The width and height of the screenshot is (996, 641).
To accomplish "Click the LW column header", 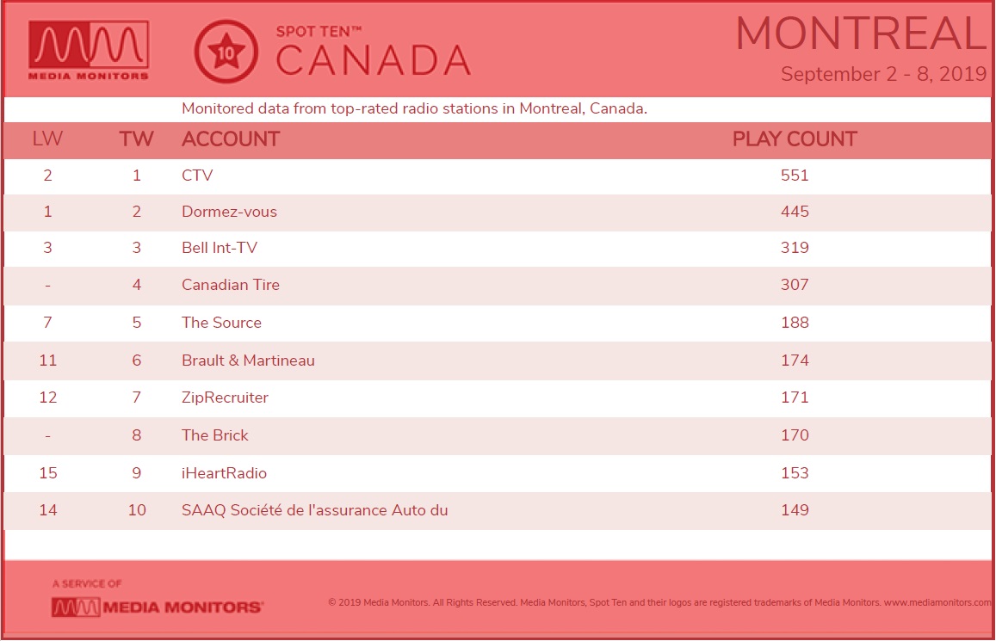I will point(47,139).
